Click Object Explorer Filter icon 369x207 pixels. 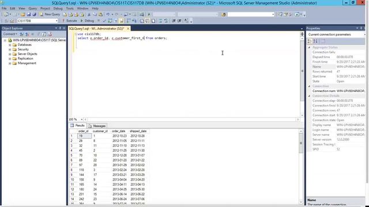pyautogui.click(x=39, y=34)
